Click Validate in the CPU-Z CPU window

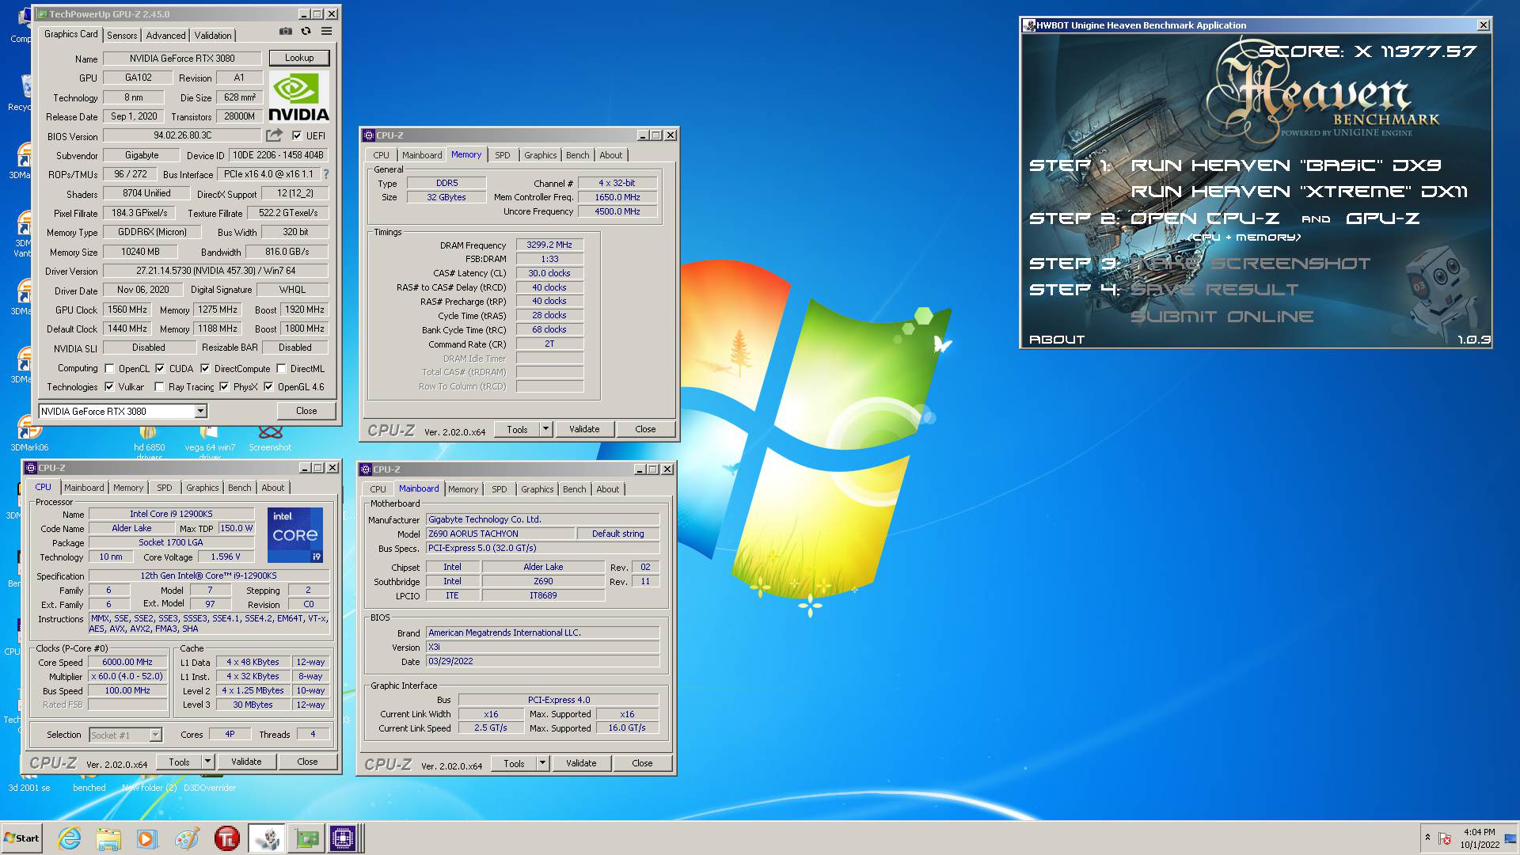coord(246,762)
